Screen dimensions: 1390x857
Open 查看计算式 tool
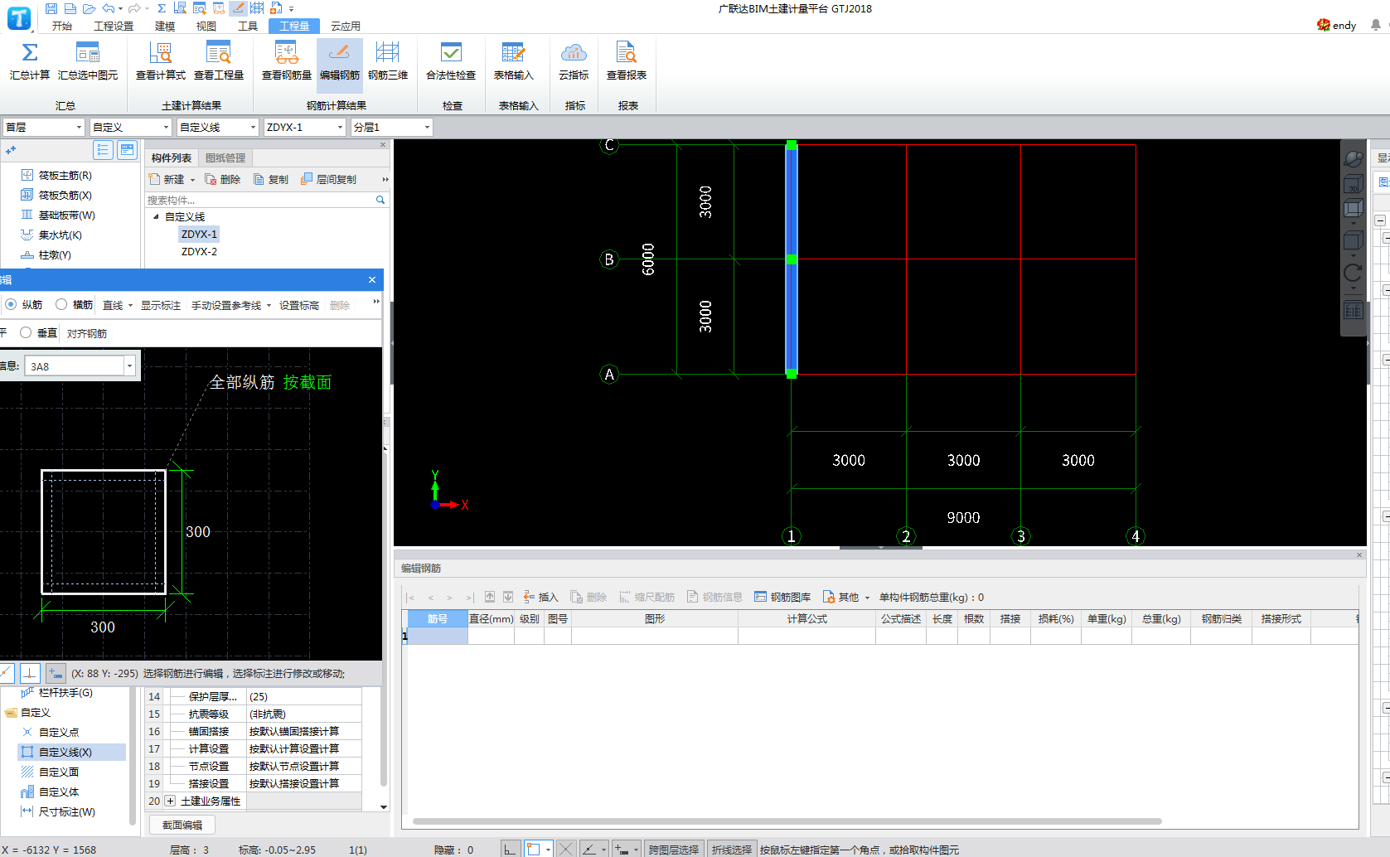[x=161, y=61]
